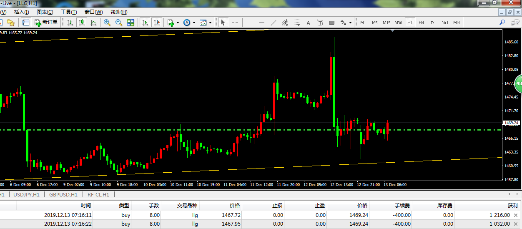Open the chat bubbles icon
The height and width of the screenshot is (229, 522).
[515, 22]
